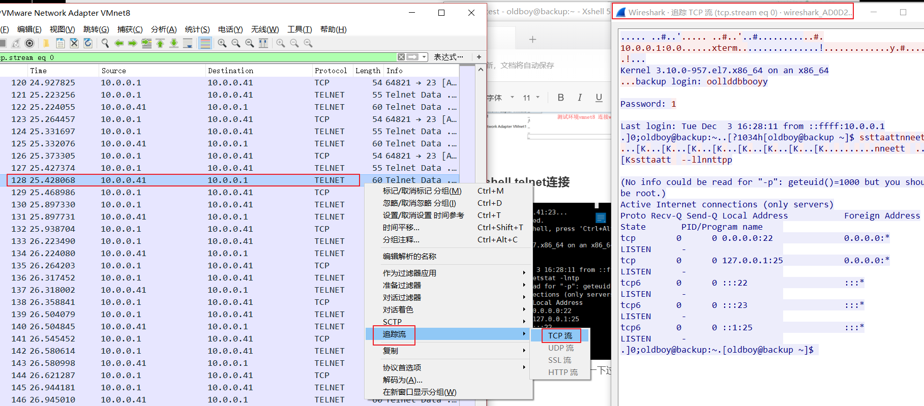
Task: Click packet list scrollbar up arrow
Action: (481, 70)
